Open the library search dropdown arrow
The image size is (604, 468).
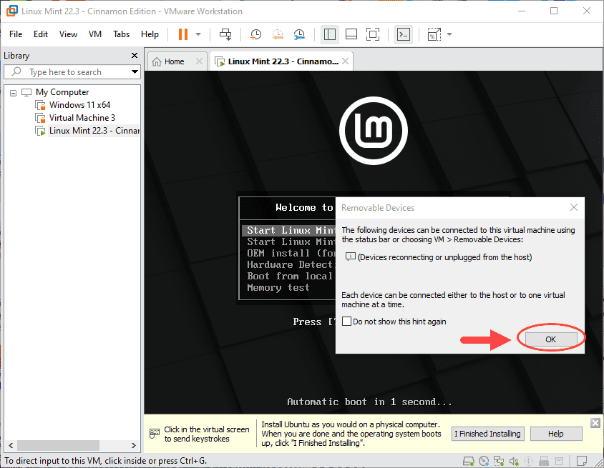click(x=135, y=72)
